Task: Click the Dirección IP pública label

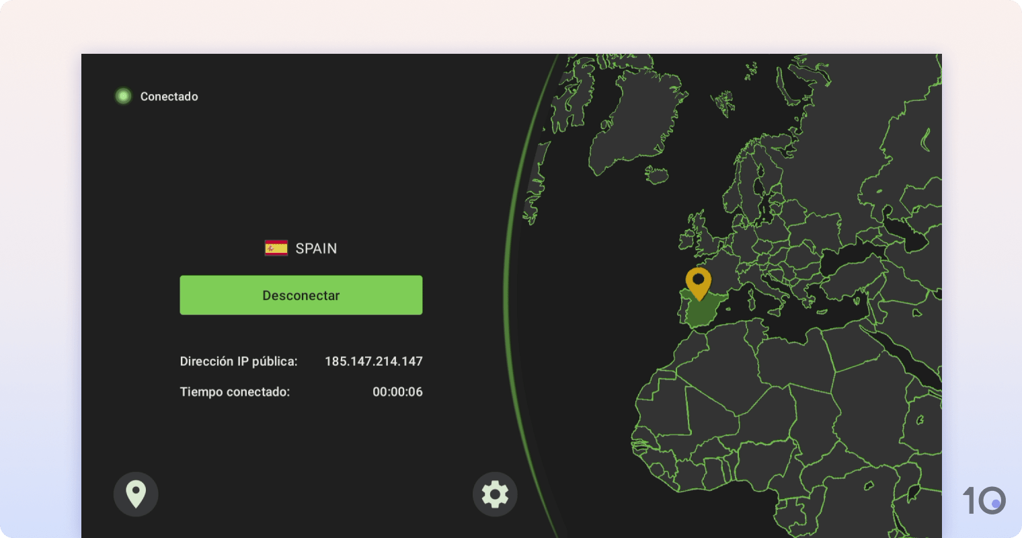Action: [x=239, y=361]
